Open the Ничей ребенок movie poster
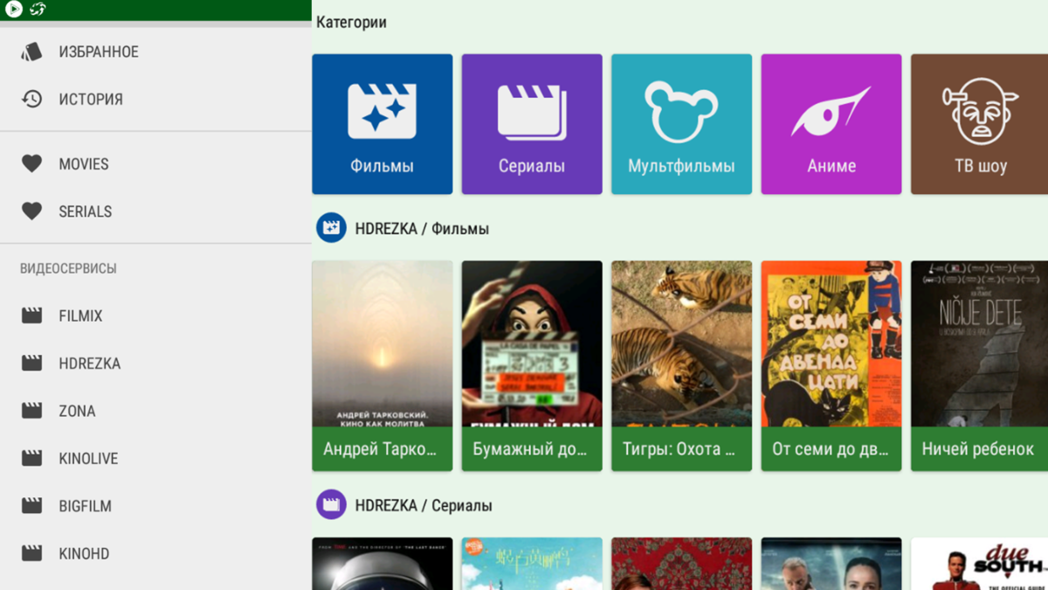 [980, 365]
